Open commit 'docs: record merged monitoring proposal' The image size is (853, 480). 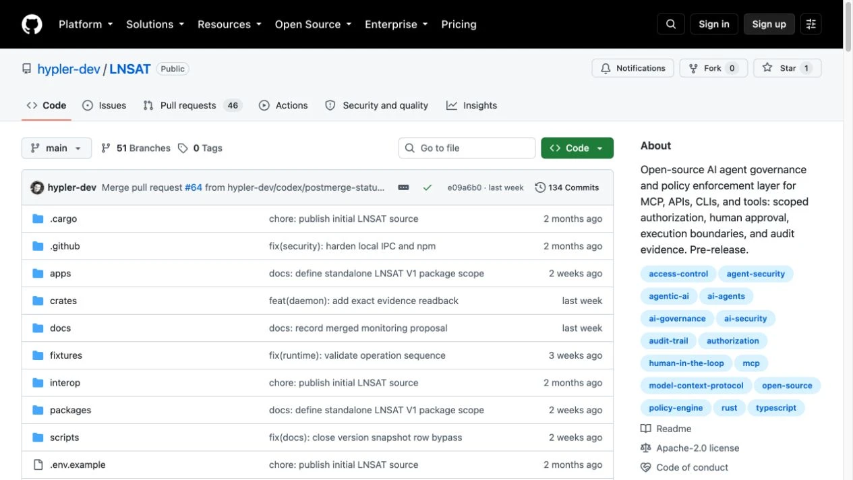coord(358,328)
